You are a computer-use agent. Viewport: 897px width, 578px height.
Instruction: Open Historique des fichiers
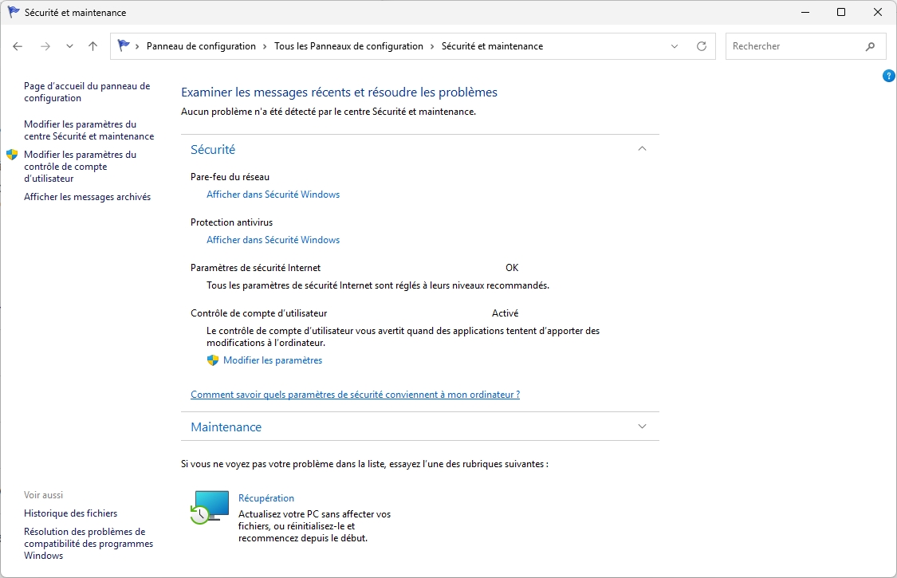click(70, 513)
